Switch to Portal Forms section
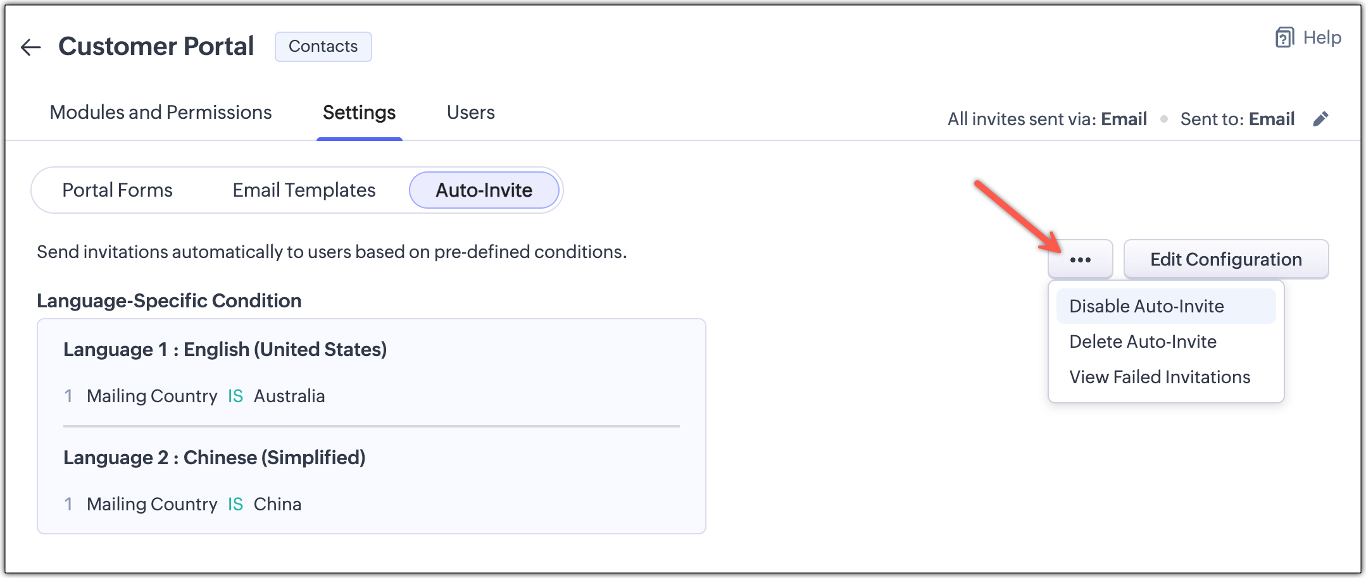1366x578 pixels. (117, 190)
